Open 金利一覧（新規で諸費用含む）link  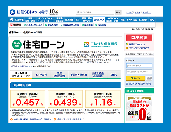coord(71,119)
